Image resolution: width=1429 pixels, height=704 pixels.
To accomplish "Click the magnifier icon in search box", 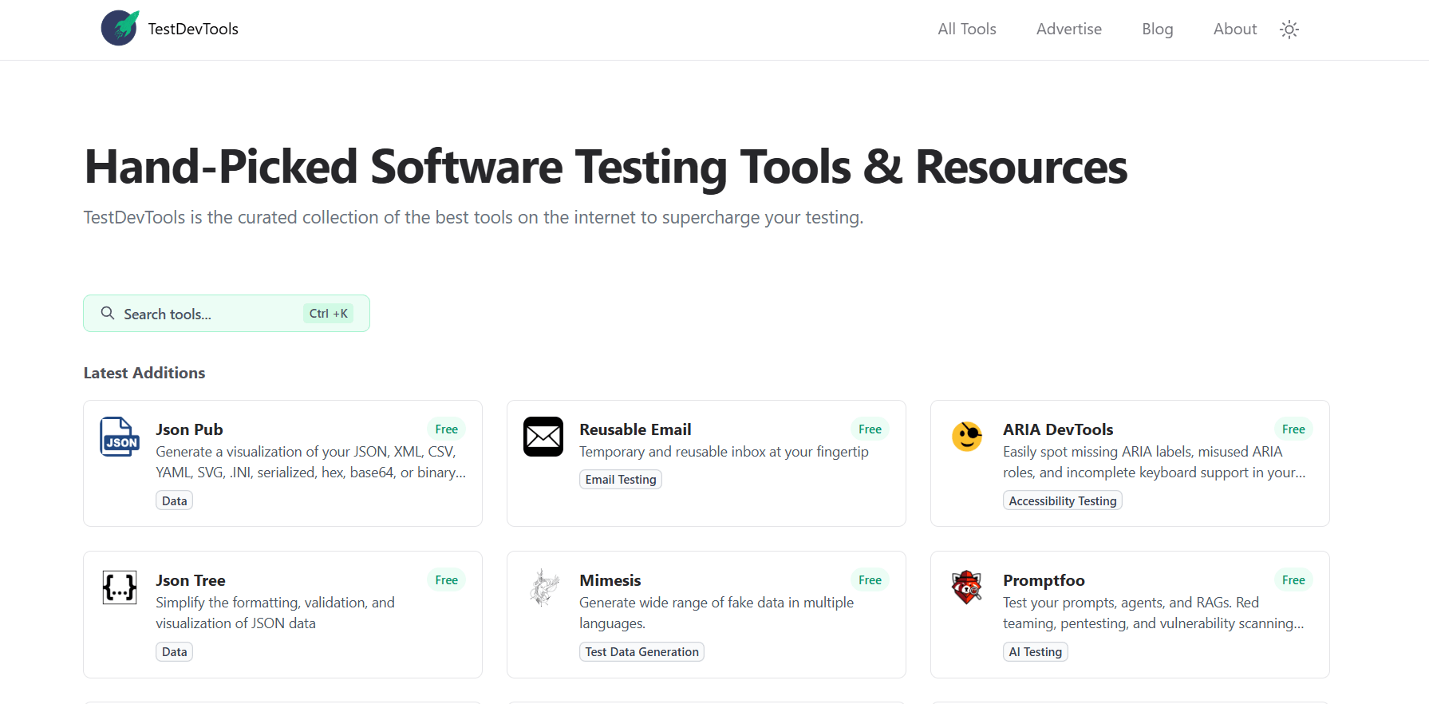I will tap(108, 313).
